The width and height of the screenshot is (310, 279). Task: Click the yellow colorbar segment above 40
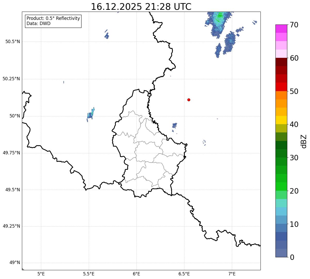(281, 120)
